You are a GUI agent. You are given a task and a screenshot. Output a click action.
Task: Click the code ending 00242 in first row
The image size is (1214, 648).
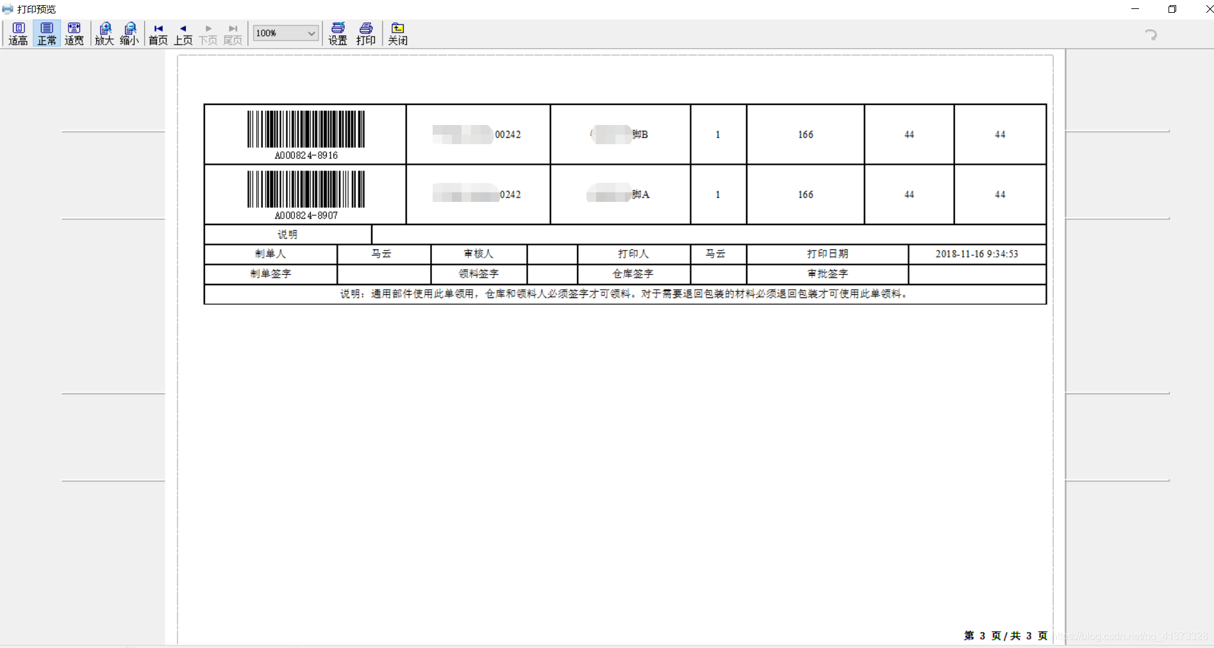click(x=477, y=135)
